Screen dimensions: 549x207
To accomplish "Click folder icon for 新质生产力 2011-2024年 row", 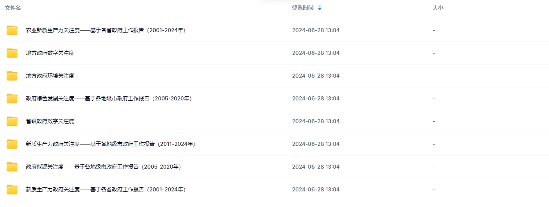I will tap(12, 144).
